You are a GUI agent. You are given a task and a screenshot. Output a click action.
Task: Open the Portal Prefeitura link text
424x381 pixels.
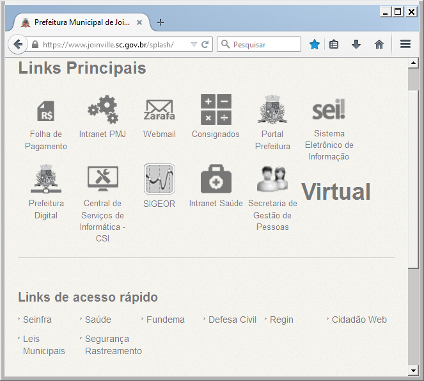tap(272, 140)
